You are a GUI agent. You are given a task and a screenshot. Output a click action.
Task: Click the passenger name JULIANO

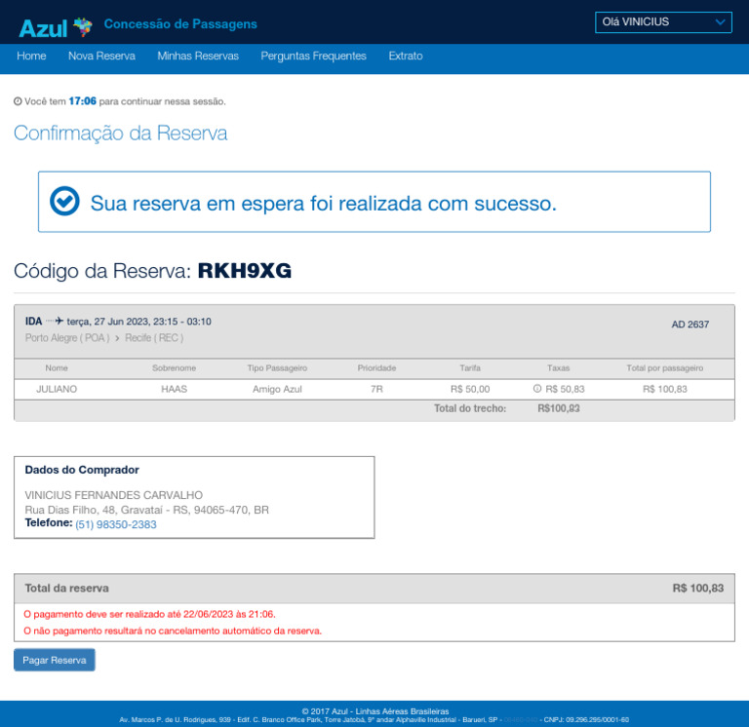pyautogui.click(x=57, y=389)
